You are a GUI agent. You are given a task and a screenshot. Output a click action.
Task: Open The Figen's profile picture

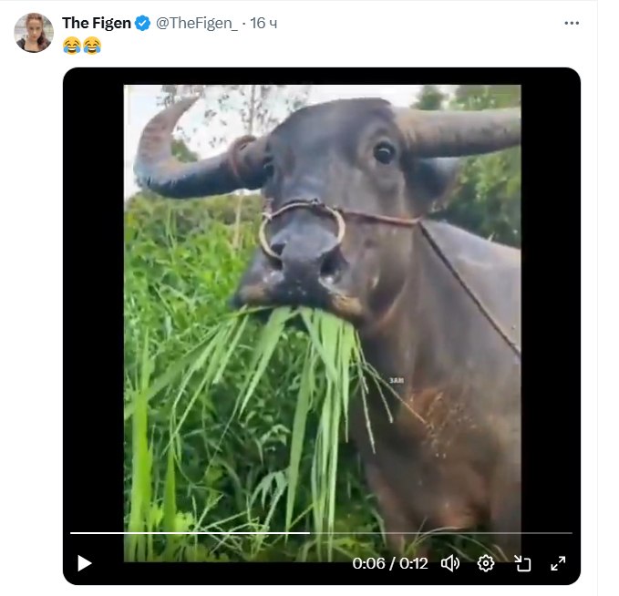[x=34, y=33]
